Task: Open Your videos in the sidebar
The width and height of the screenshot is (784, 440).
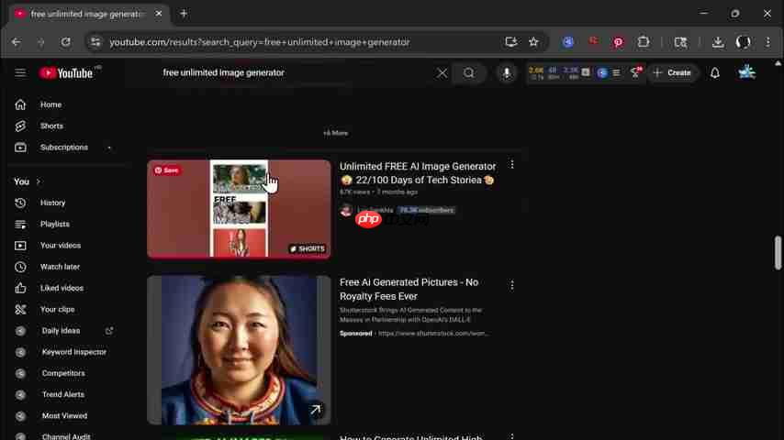Action: coord(62,246)
